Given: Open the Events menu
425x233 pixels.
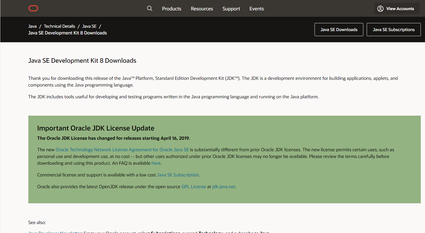Looking at the screenshot, I should [x=257, y=9].
